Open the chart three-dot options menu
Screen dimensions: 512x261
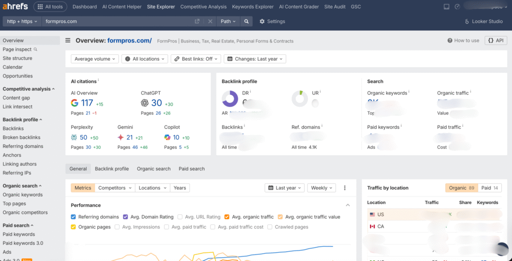point(345,188)
